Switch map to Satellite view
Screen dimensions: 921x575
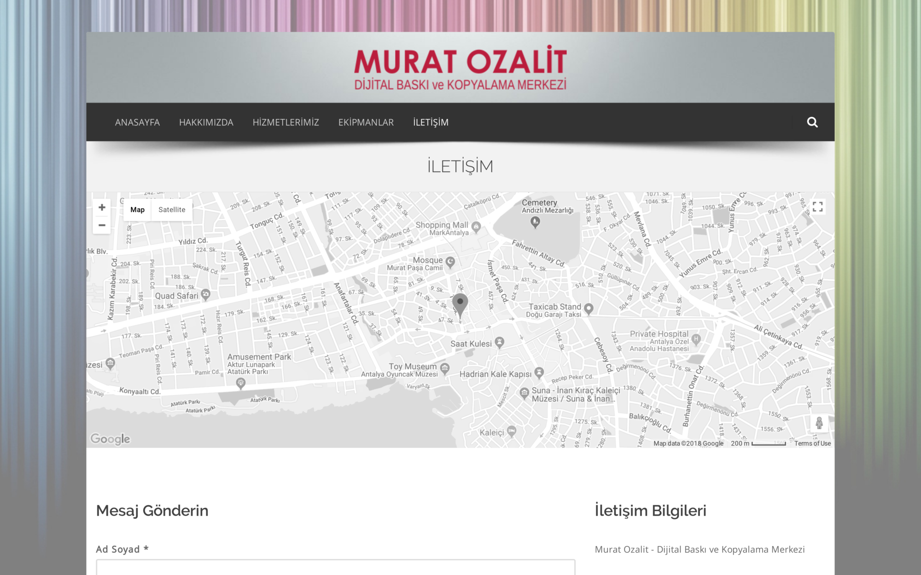coord(172,210)
